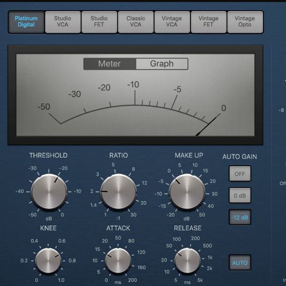Toggle the AUTO release button
Viewport: 286px width, 286px height.
coord(240,262)
